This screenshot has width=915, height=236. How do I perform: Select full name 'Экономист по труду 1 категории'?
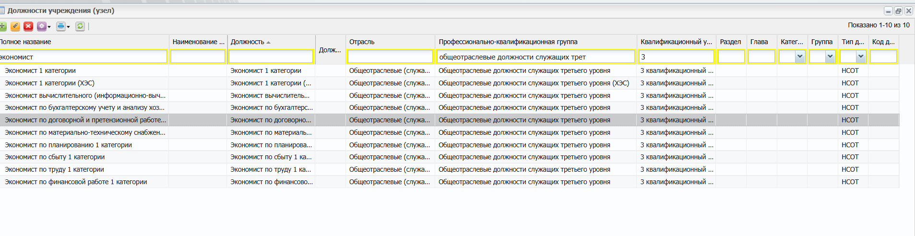[x=54, y=169]
